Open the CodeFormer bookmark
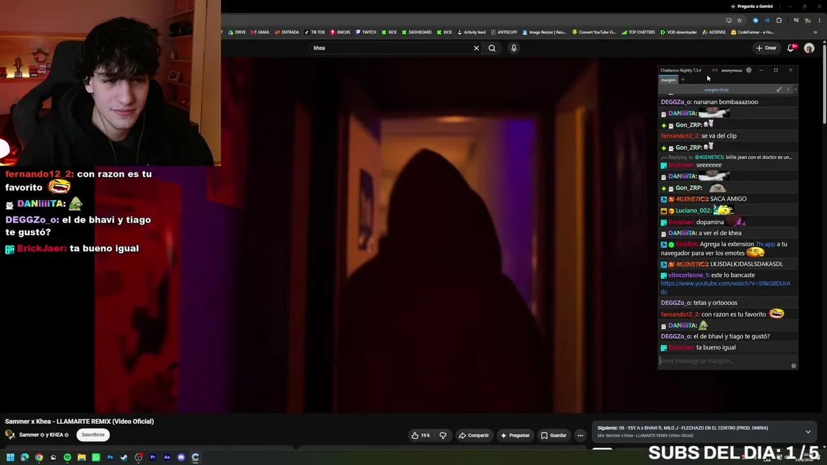Viewport: 827px width, 465px height. point(752,32)
